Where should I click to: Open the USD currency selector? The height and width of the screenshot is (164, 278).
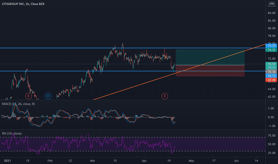(271, 4)
